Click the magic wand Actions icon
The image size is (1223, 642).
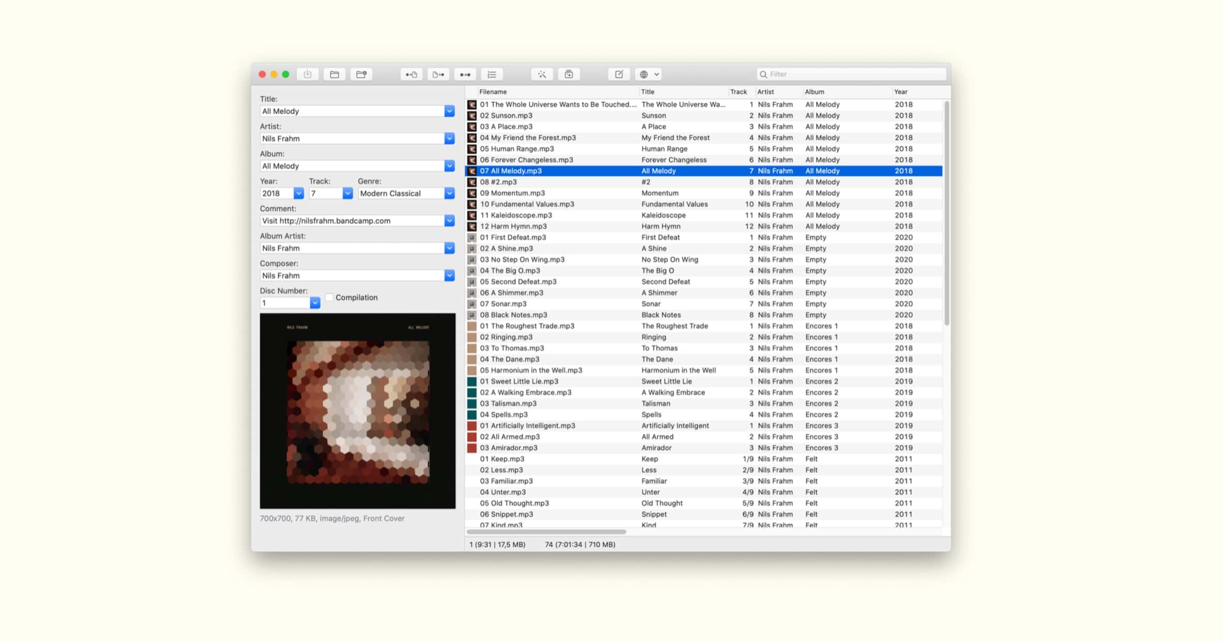[542, 74]
